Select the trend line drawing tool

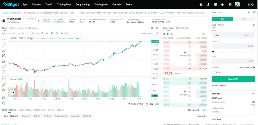point(4,45)
